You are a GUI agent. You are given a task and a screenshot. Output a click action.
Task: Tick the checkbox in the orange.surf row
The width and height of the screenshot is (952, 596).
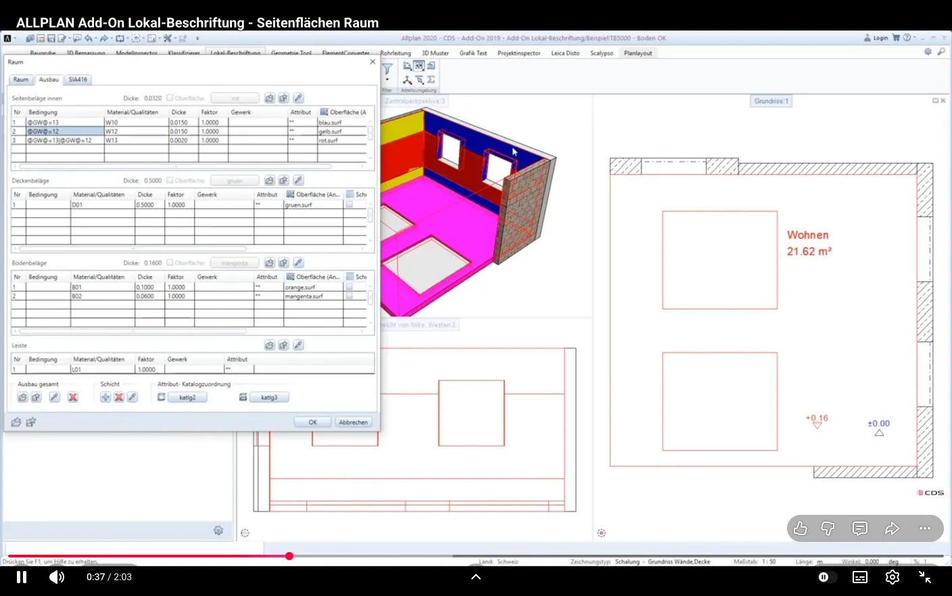click(349, 287)
